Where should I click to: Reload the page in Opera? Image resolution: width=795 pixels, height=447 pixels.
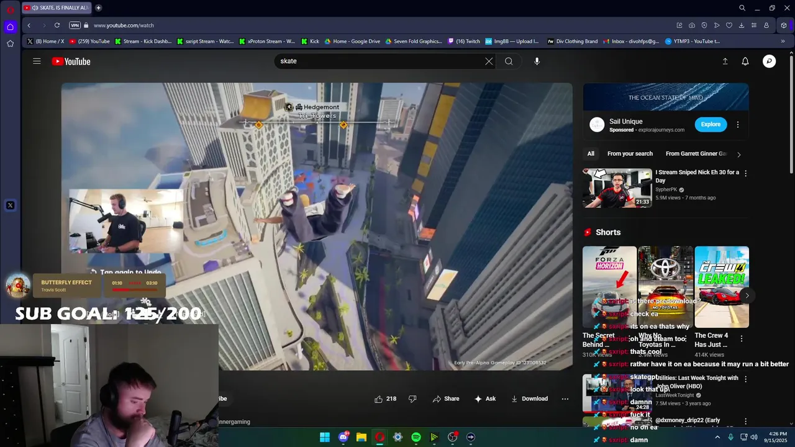pyautogui.click(x=57, y=25)
